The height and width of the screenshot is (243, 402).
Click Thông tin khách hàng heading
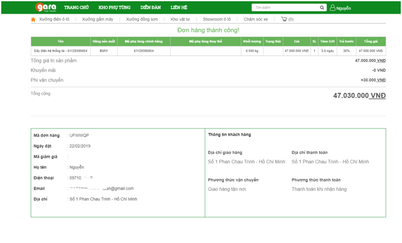coord(229,135)
